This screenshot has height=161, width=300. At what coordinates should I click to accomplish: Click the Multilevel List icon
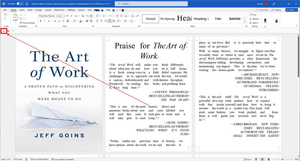point(110,16)
